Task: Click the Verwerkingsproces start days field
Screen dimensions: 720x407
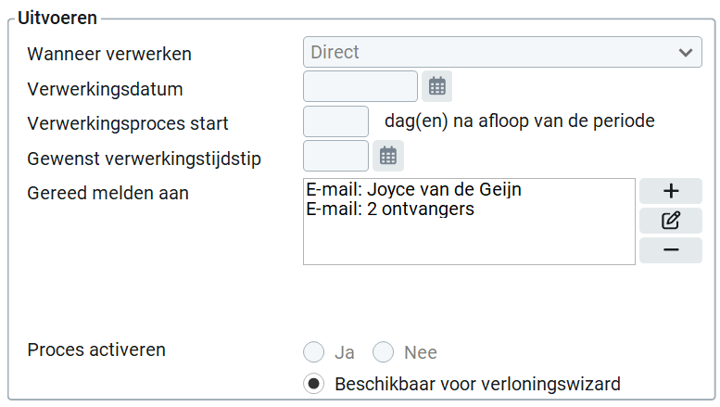Action: pos(335,121)
